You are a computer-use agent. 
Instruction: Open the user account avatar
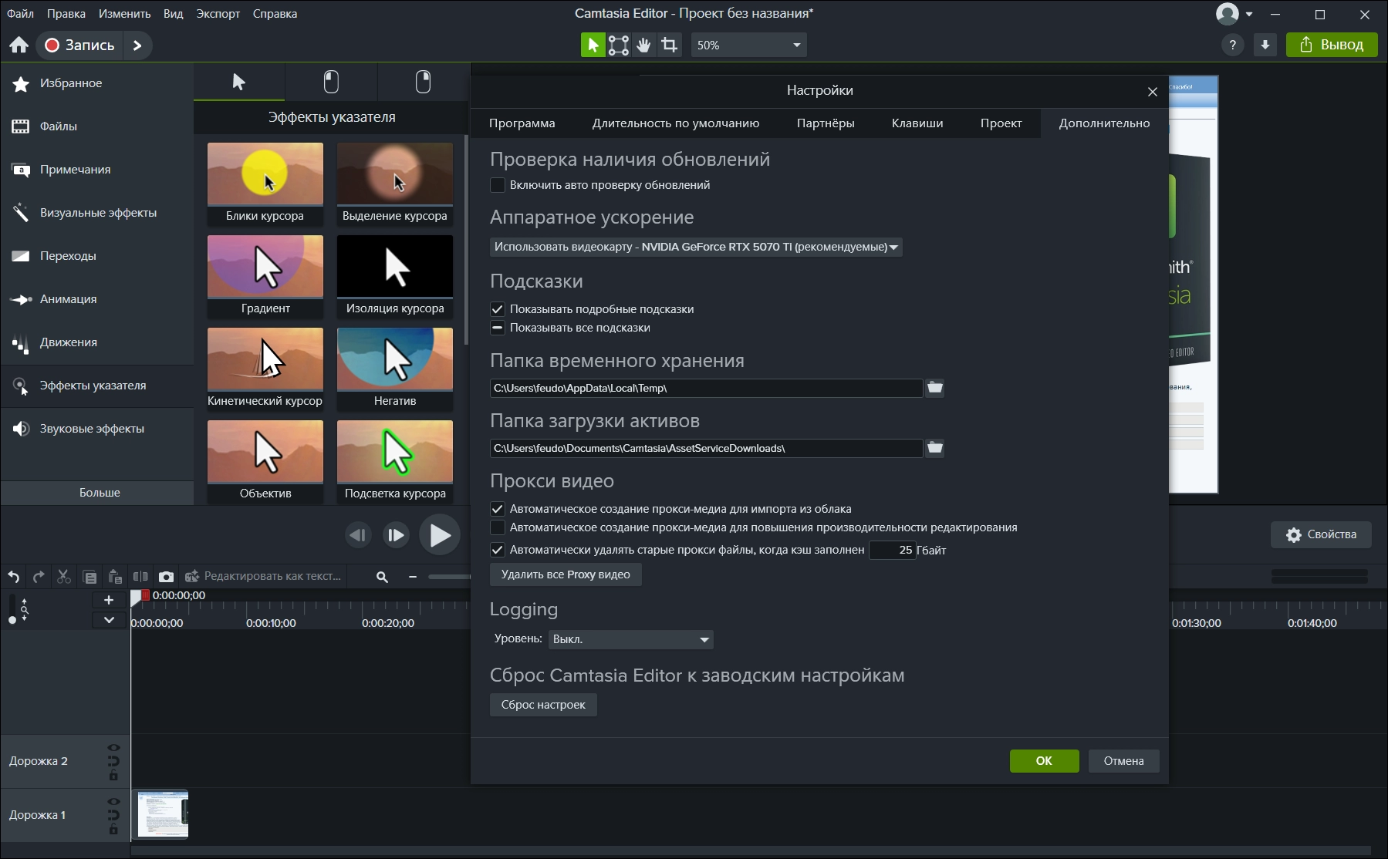(x=1227, y=14)
